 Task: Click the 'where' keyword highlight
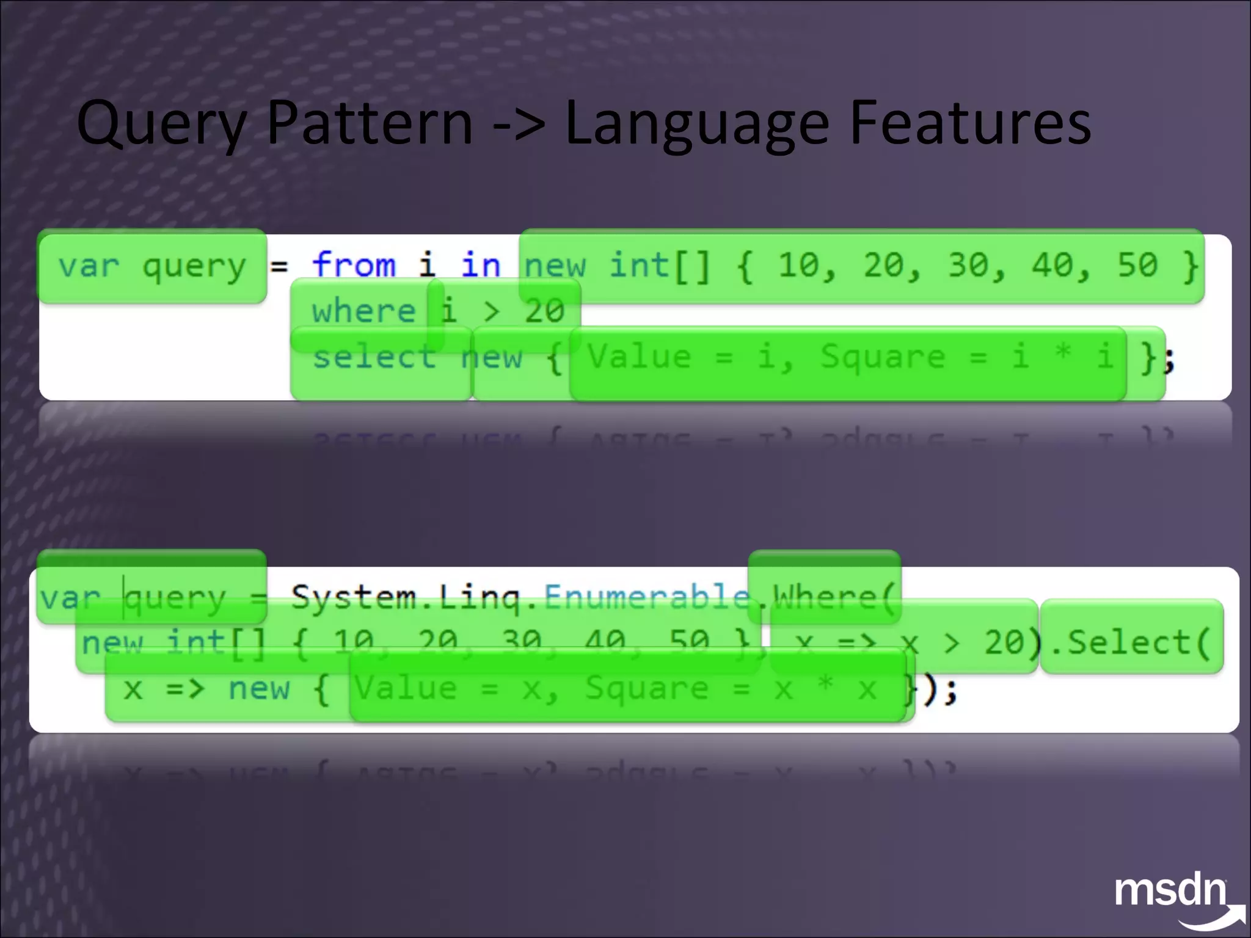(363, 311)
